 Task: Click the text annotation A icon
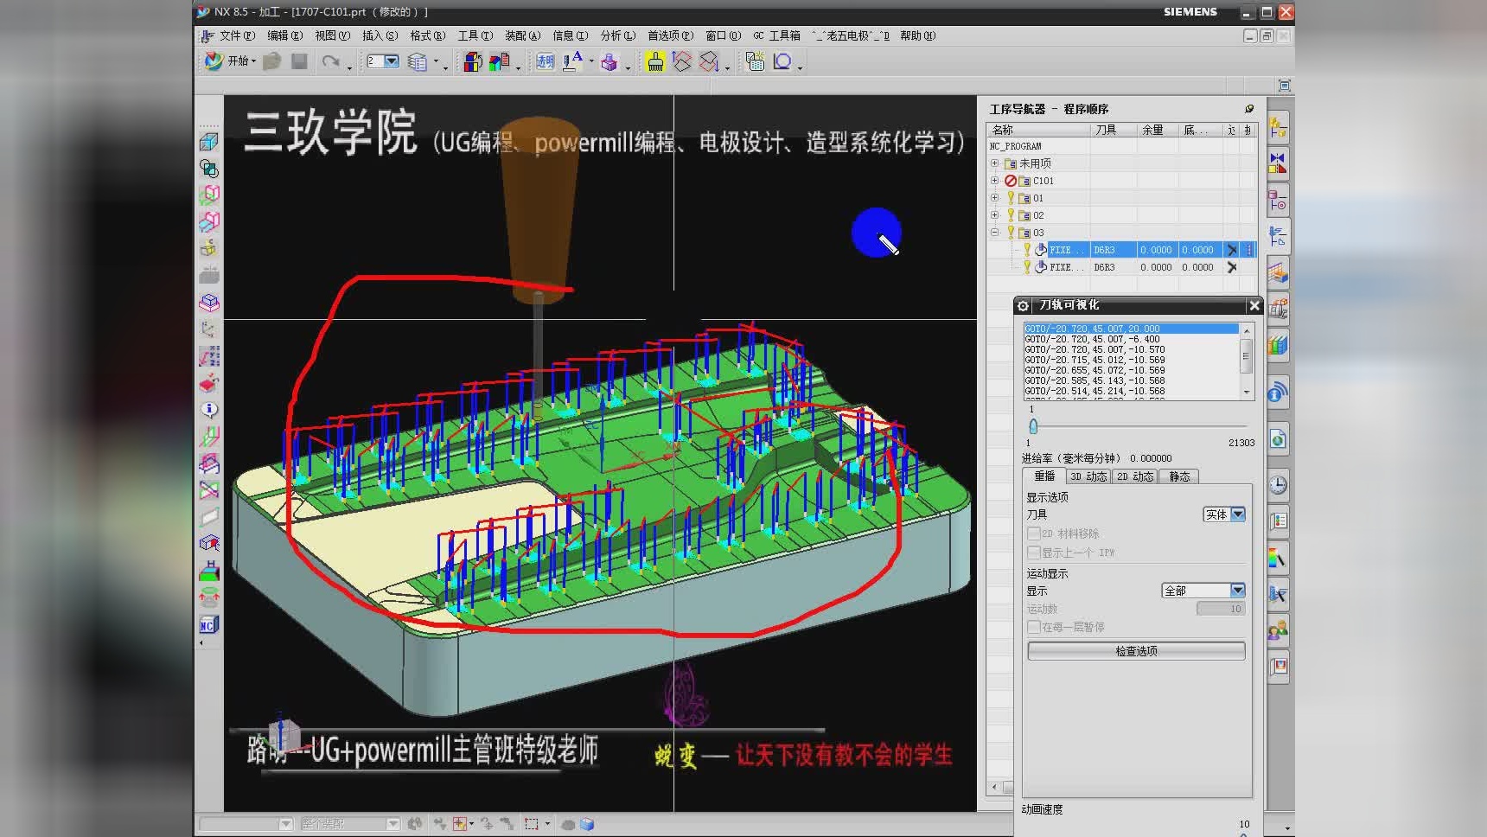[572, 61]
